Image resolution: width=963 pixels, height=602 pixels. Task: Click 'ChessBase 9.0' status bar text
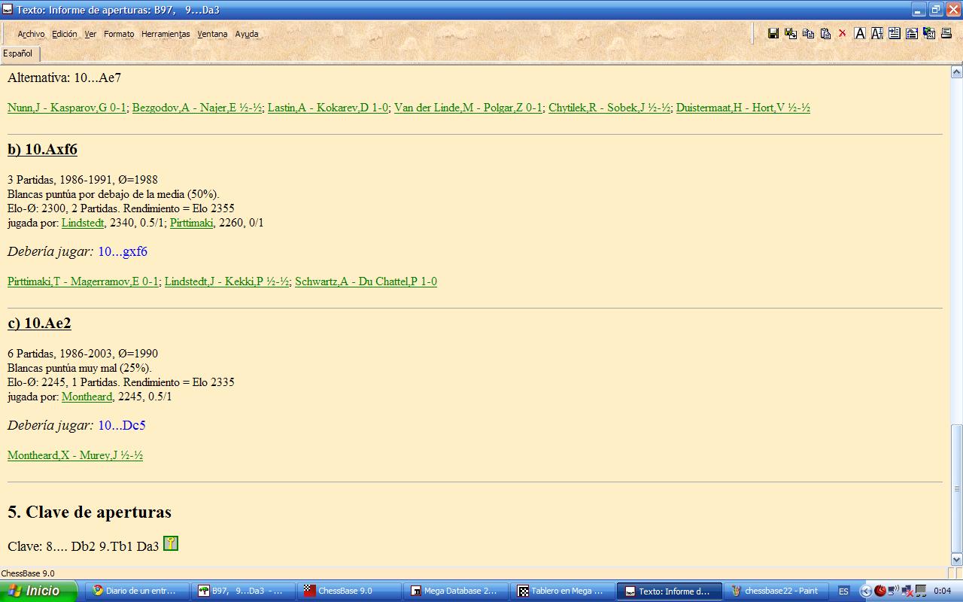coord(28,573)
